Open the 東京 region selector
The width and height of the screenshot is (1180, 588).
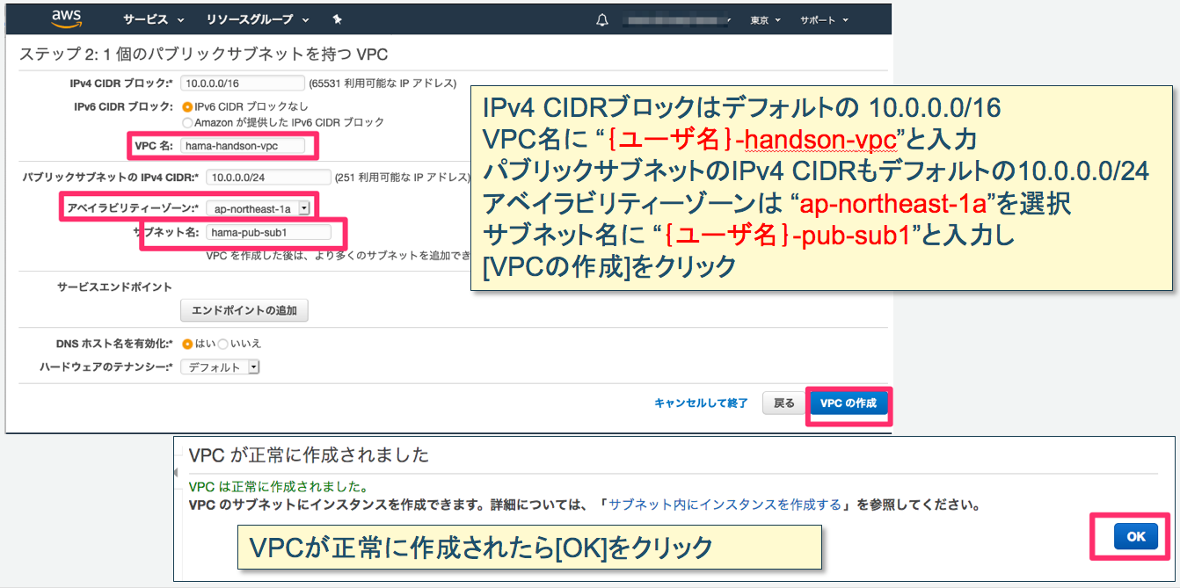(x=765, y=19)
